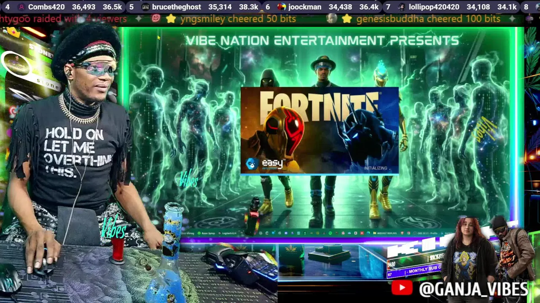540x303 pixels.
Task: Open the INSTANT REPLAYS folder taskbar item
Action: (385, 233)
